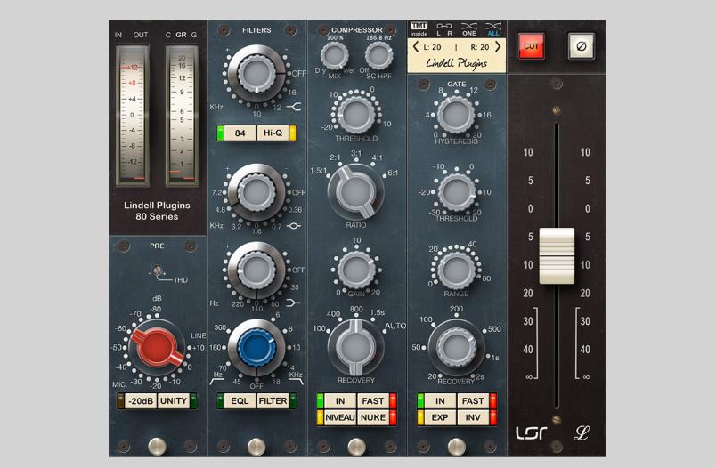Viewport: 716px width, 468px height.
Task: Click the IN OUT level meter
Action: (133, 116)
